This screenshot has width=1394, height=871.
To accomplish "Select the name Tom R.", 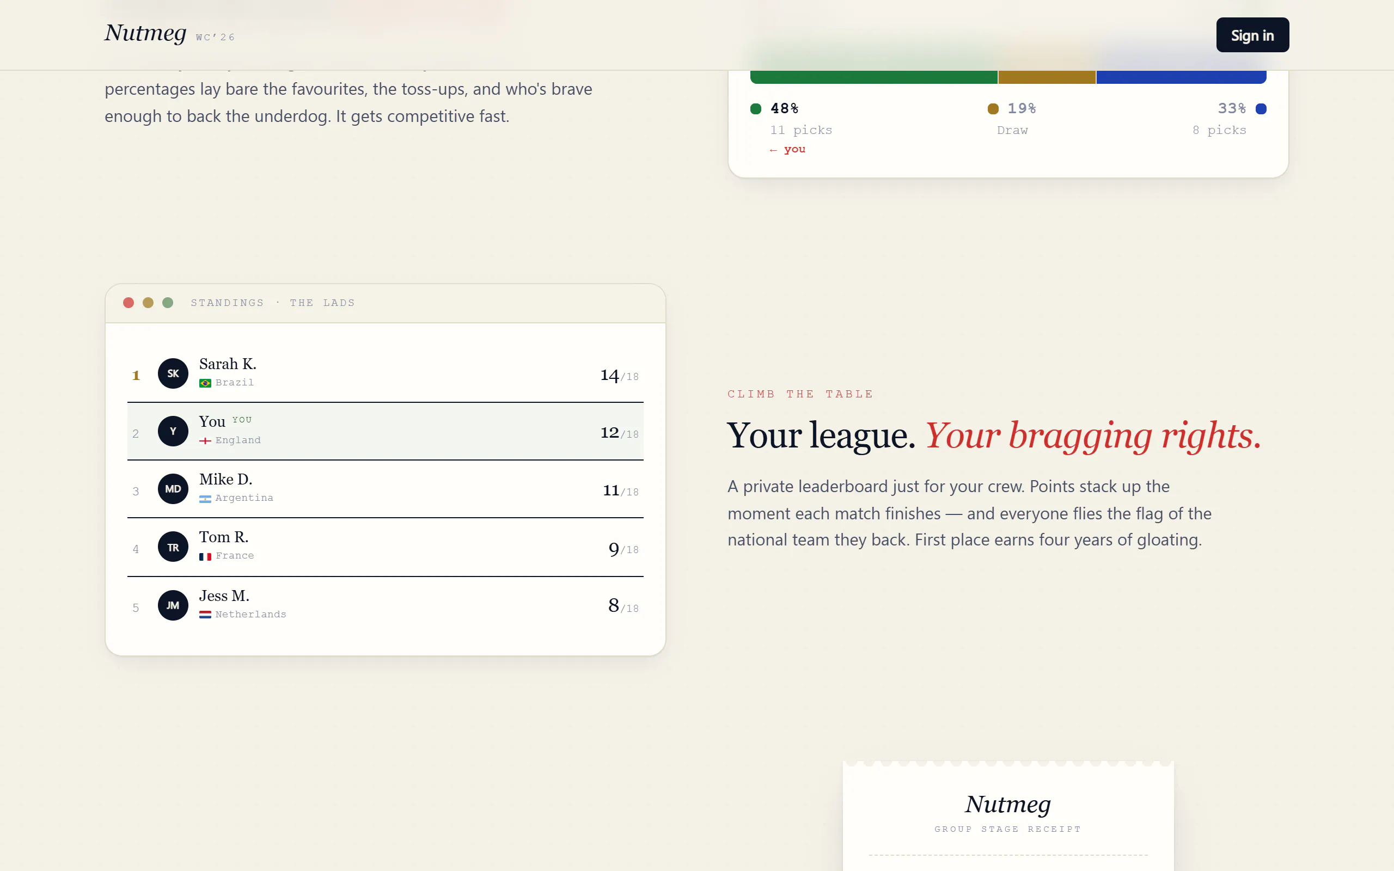I will coord(224,537).
